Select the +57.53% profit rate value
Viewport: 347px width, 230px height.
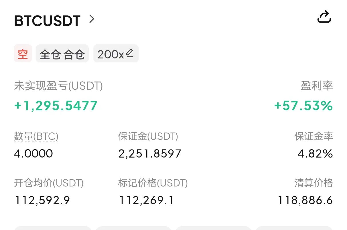[x=303, y=106]
